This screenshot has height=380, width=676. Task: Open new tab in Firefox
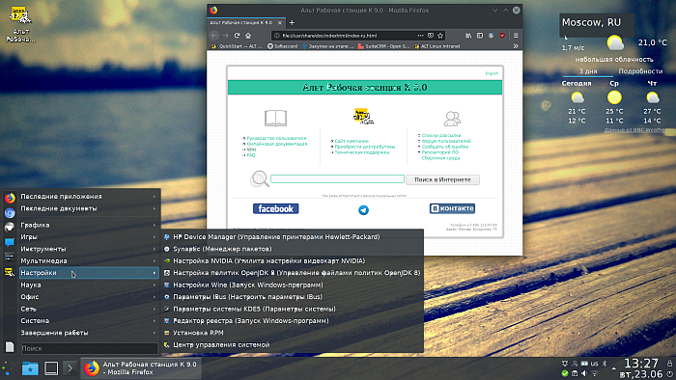pos(292,22)
